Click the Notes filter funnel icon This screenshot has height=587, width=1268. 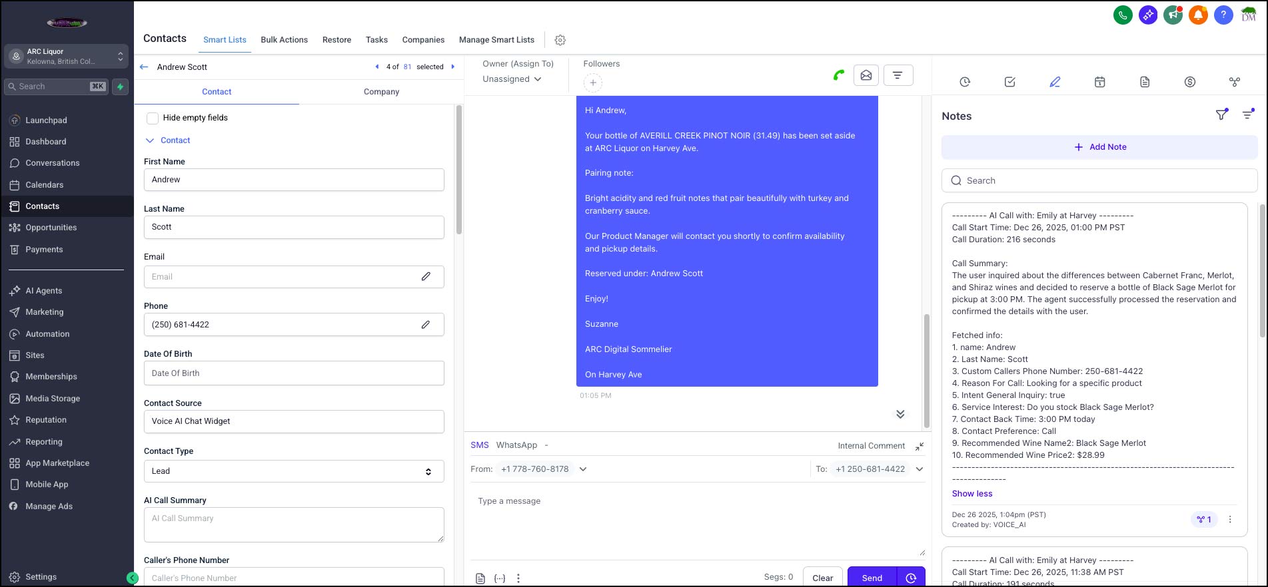click(1221, 115)
